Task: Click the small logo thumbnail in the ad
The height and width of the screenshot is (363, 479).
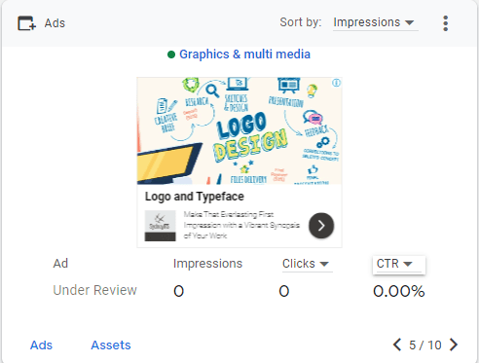Action: (160, 226)
